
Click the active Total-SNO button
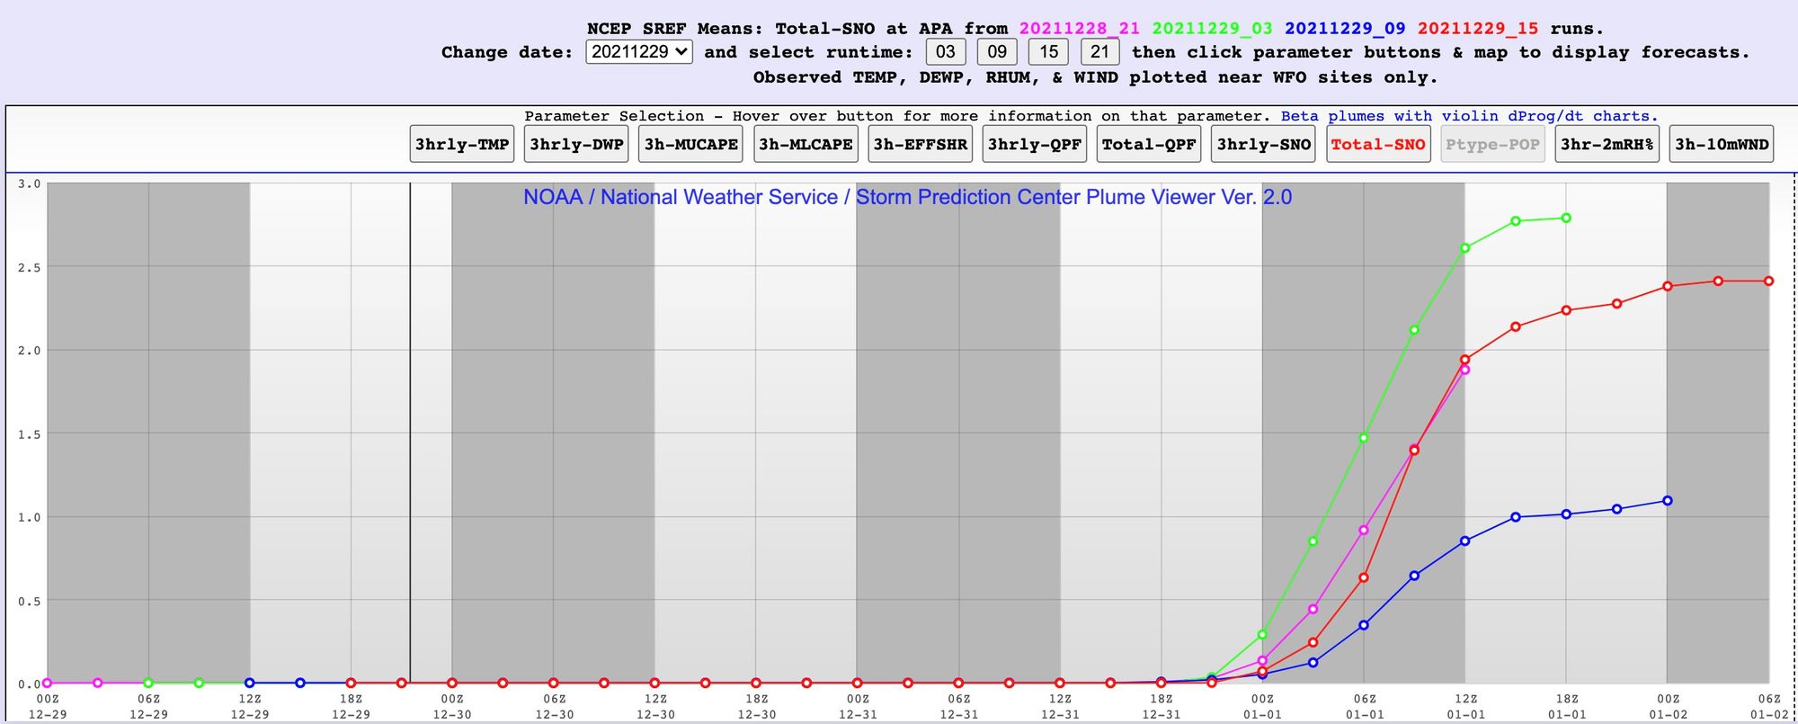(x=1378, y=144)
